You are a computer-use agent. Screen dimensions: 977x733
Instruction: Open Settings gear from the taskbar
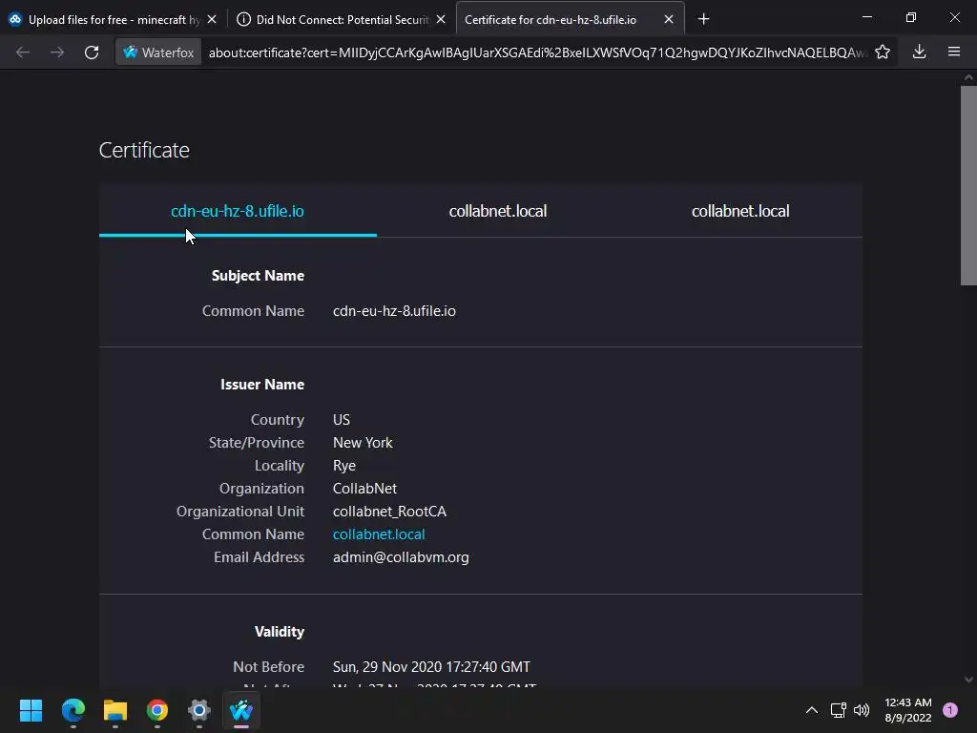pyautogui.click(x=199, y=710)
